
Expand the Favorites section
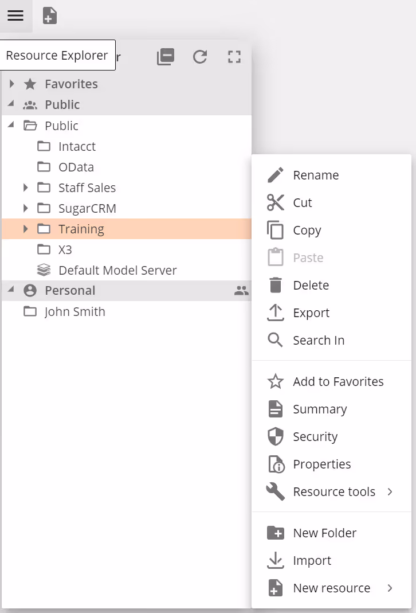pos(11,84)
